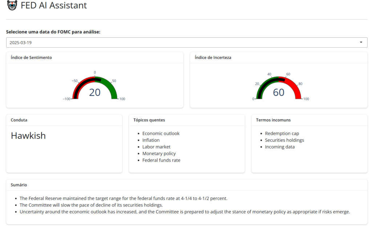Click the -100 label on Sentiment gauge
The width and height of the screenshot is (372, 226).
click(x=66, y=99)
